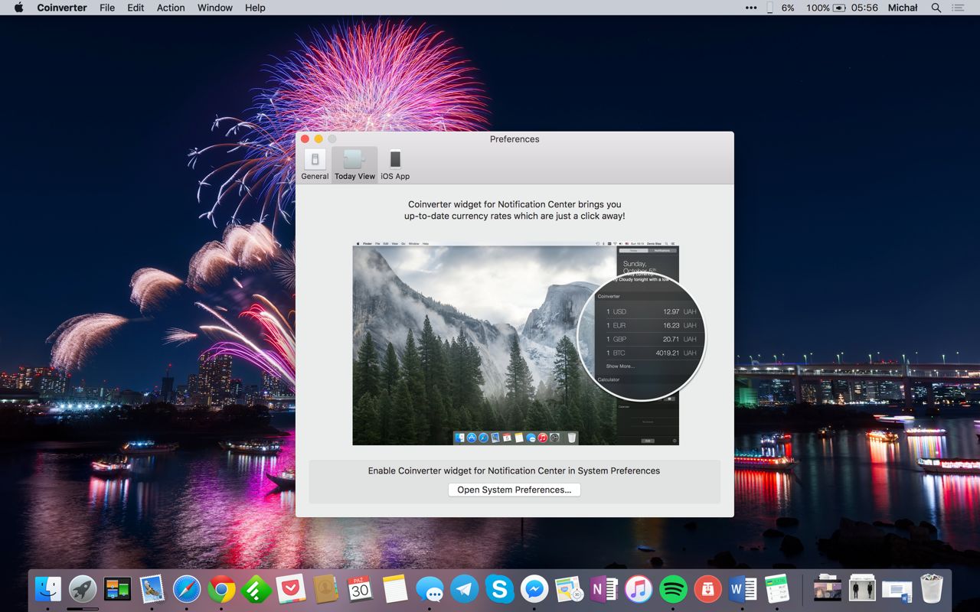This screenshot has height=612, width=980.
Task: Select the Today View preferences tab
Action: [x=354, y=164]
